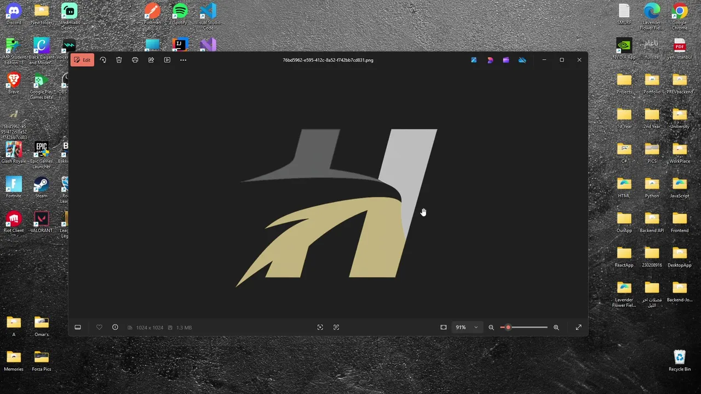Screen dimensions: 701x394
Task: Rotate the image with the rotate icon
Action: tap(103, 60)
